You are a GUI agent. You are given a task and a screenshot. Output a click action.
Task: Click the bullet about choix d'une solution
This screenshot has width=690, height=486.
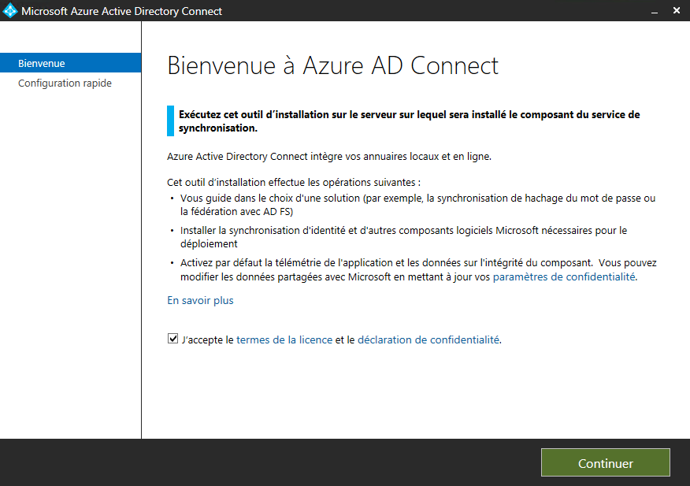[x=417, y=205]
